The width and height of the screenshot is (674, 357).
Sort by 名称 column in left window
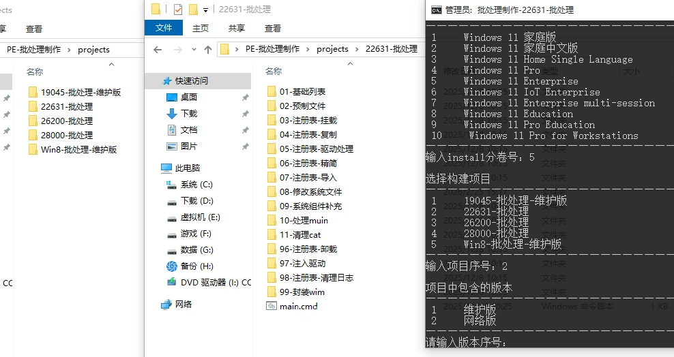(35, 72)
